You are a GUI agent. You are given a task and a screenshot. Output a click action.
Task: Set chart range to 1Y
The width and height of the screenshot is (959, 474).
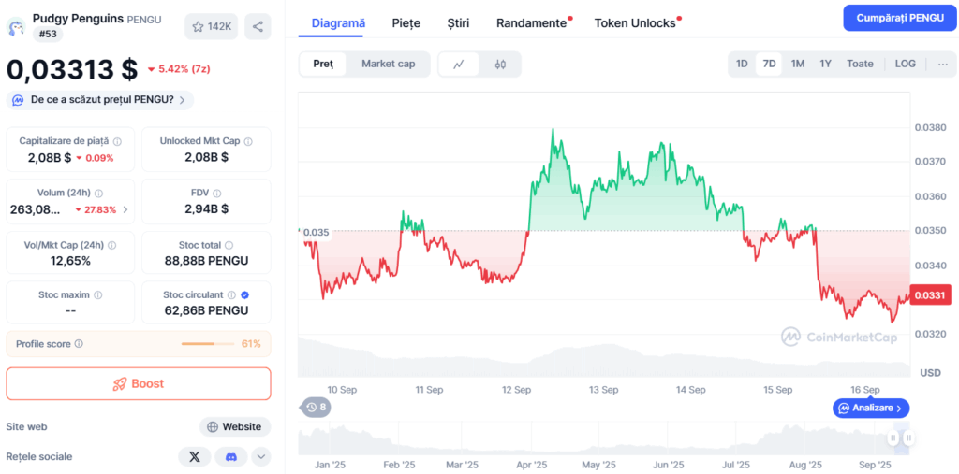pos(826,64)
